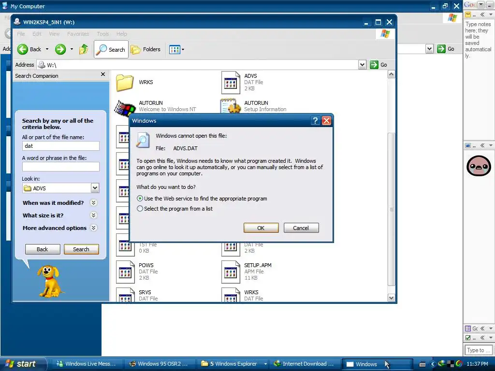
Task: Select the SETUP.APM file icon
Action: click(231, 272)
